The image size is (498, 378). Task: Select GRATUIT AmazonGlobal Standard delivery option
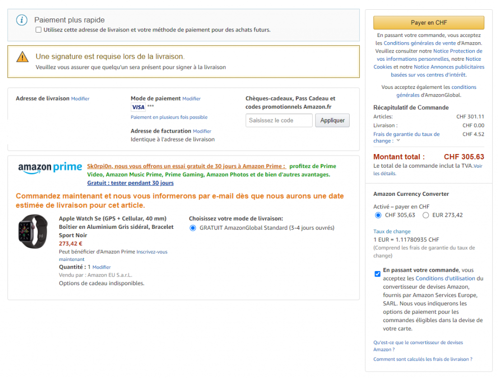pos(193,228)
